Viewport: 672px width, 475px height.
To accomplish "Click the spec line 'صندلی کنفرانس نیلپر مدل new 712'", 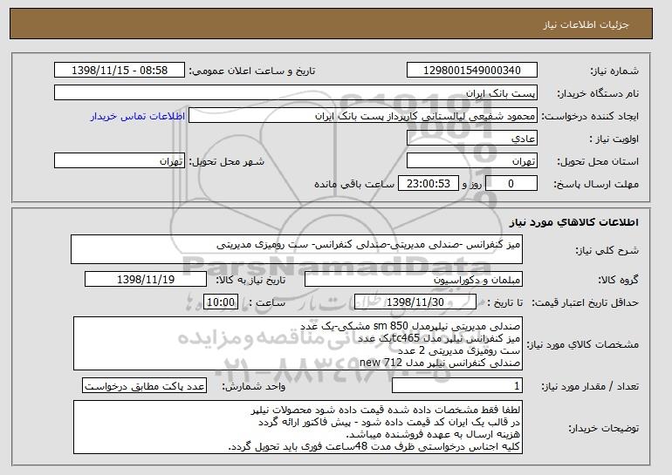I will (x=440, y=363).
